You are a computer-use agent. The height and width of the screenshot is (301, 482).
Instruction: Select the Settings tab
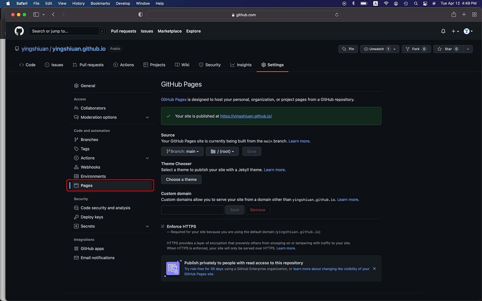coord(272,65)
